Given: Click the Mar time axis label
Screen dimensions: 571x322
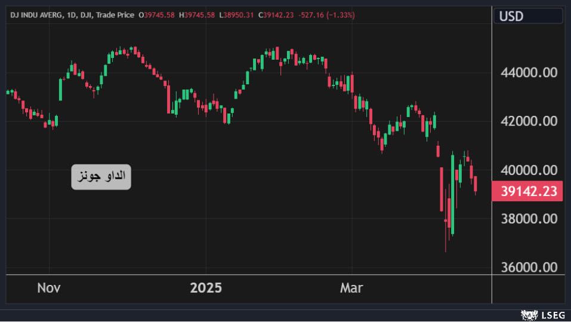Looking at the screenshot, I should [351, 288].
